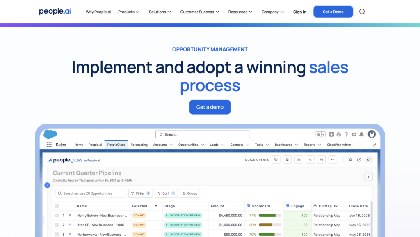The height and width of the screenshot is (237, 420).
Task: Click the Group button
Action: coord(189,193)
